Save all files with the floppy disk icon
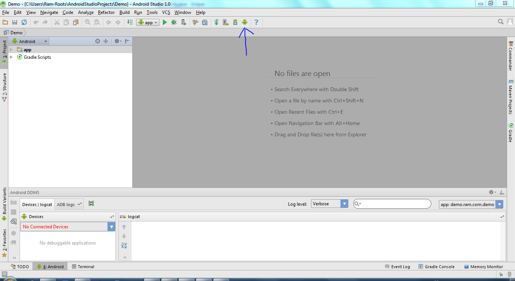This screenshot has height=281, width=515. [x=15, y=23]
